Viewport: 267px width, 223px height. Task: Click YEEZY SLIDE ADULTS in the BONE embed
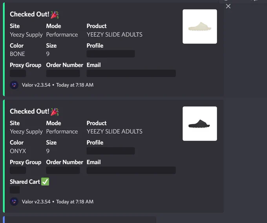coord(114,35)
